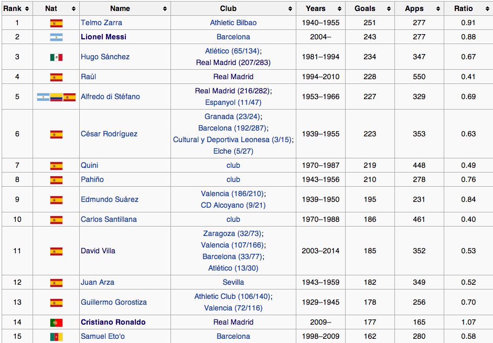493x343 pixels.
Task: Open Raúl player link
Action: (88, 77)
